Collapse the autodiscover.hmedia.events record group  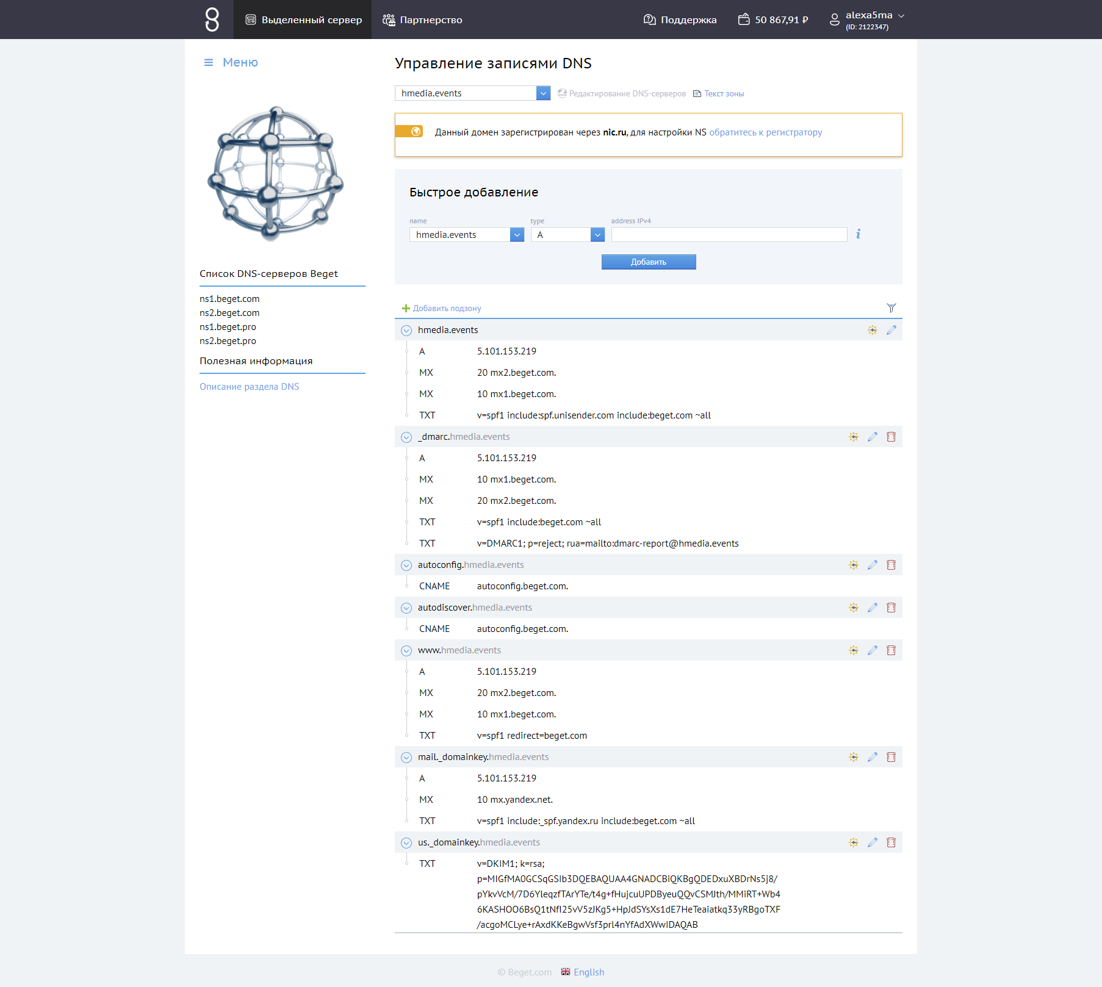(406, 608)
